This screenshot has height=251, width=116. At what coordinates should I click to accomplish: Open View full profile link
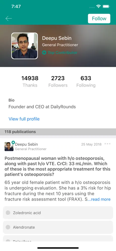coord(24,119)
